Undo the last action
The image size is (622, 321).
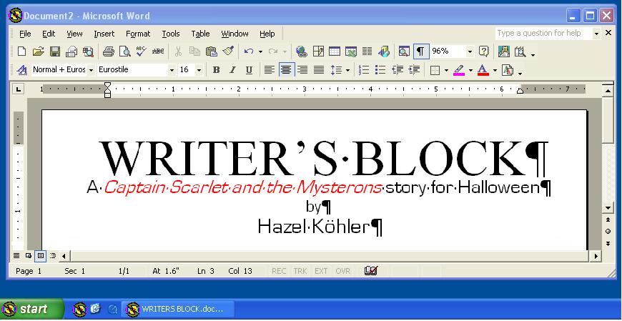pyautogui.click(x=249, y=51)
